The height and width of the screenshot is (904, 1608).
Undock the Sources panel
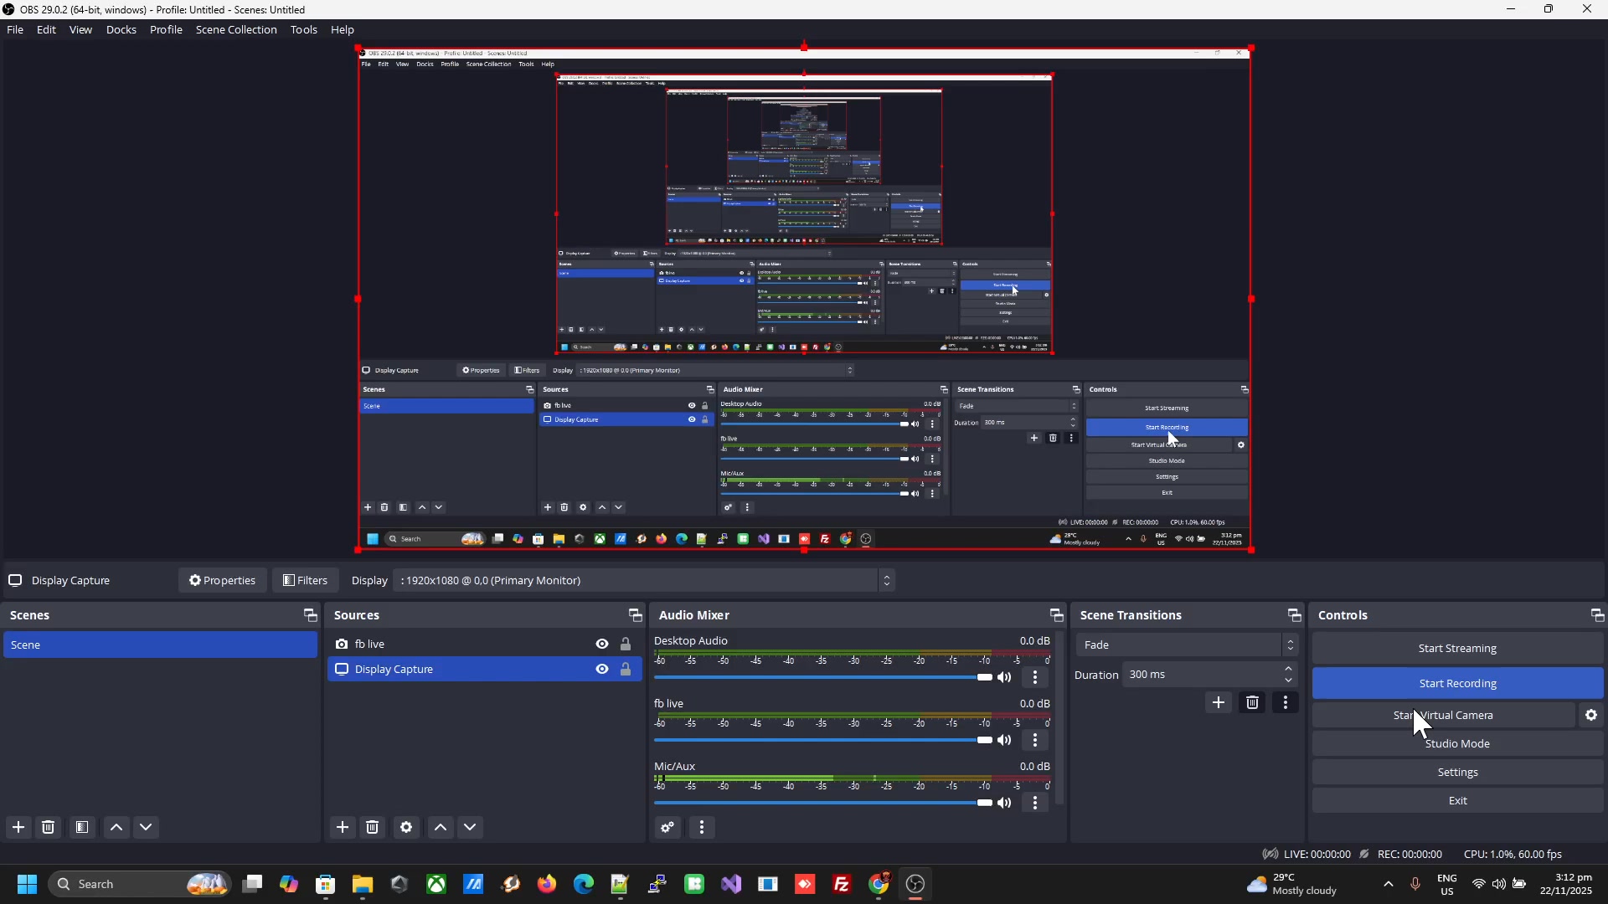pos(635,615)
